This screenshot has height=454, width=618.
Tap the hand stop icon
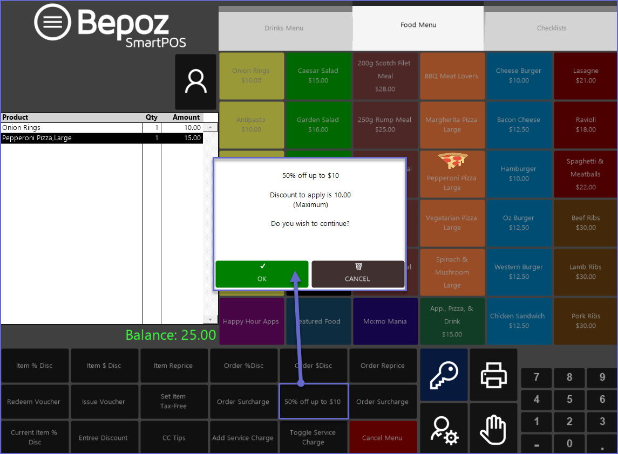click(493, 430)
